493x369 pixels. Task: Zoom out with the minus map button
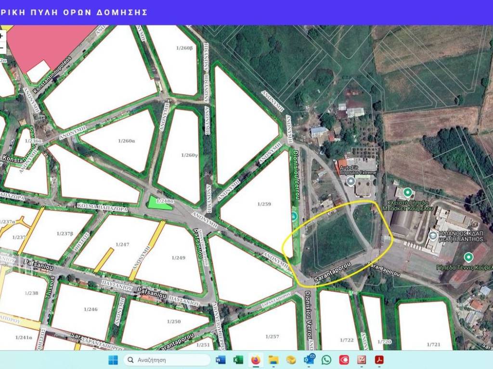(x=2, y=48)
